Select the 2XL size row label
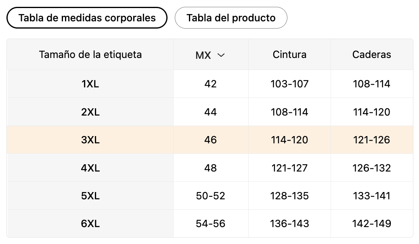 (90, 112)
